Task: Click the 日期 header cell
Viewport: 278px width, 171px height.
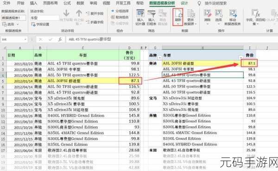Action: (20, 55)
